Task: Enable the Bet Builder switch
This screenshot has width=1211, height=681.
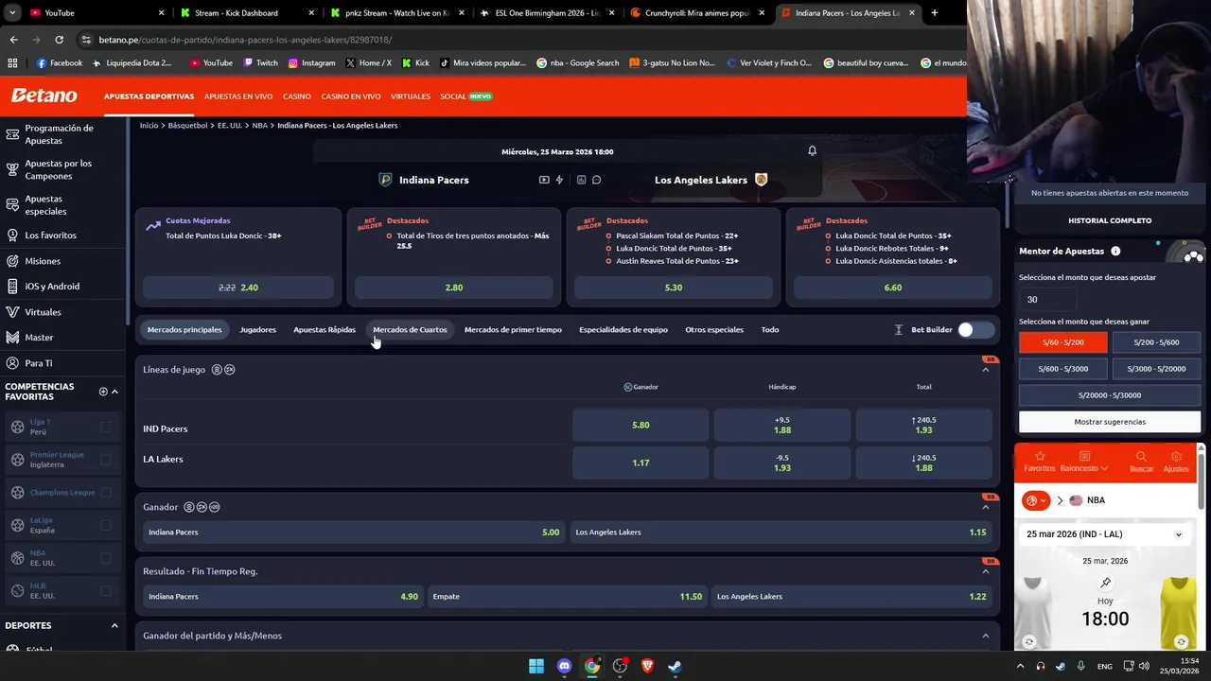Action: pos(975,330)
